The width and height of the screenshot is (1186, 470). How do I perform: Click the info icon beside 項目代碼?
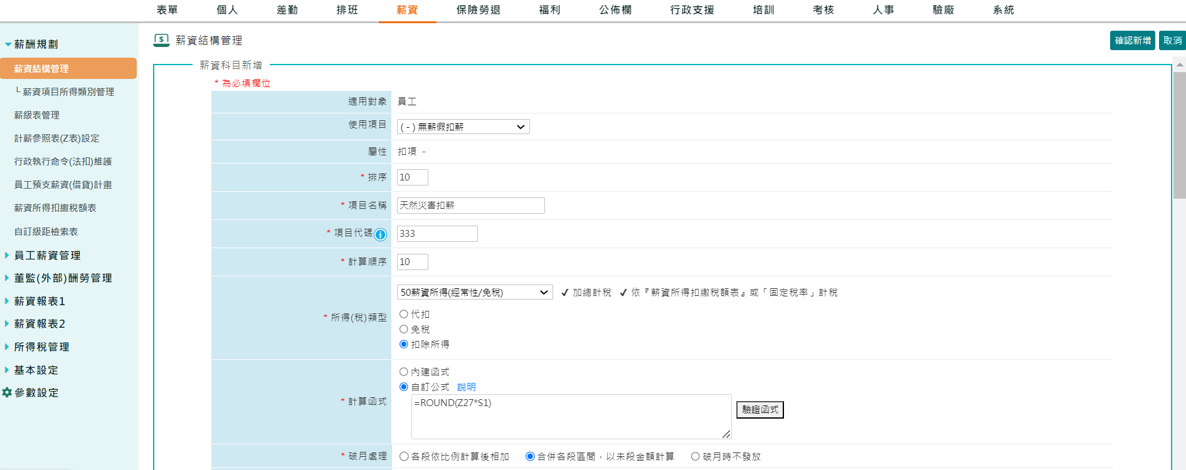click(x=380, y=234)
